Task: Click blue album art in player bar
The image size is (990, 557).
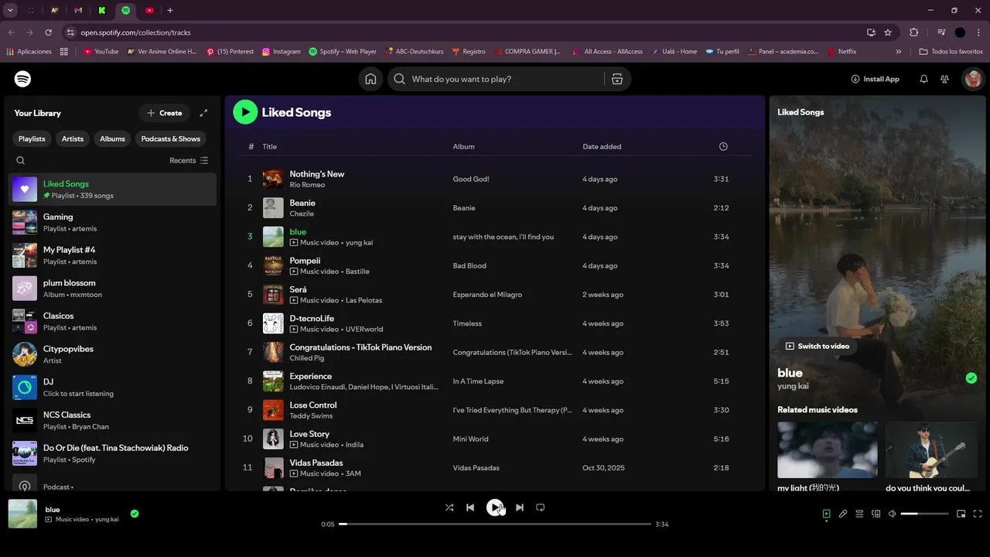Action: coord(22,514)
